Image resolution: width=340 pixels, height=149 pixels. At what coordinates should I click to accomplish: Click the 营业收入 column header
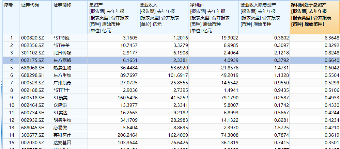(x=163, y=17)
